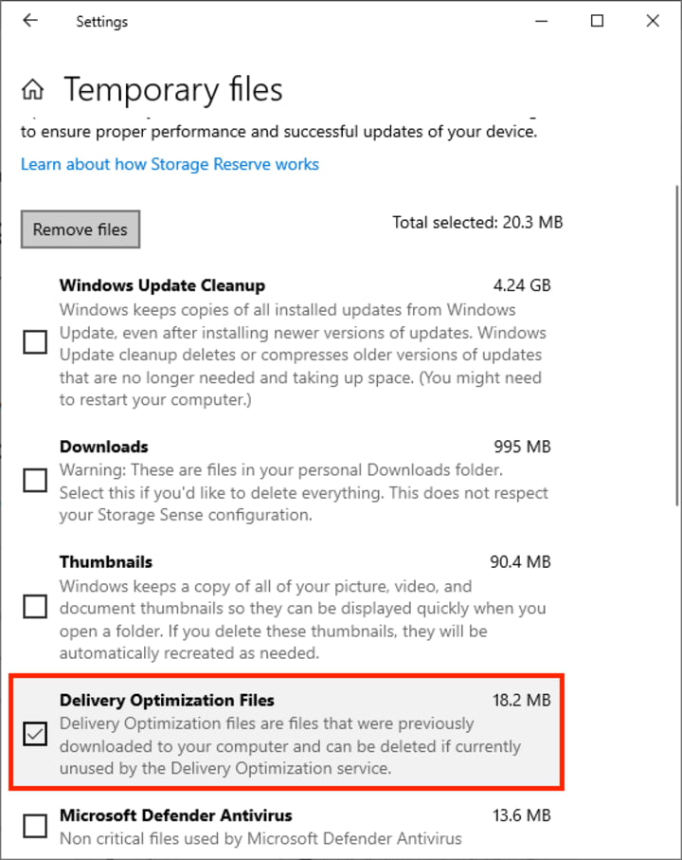Open Settings home via house icon
The image size is (682, 860).
33,89
